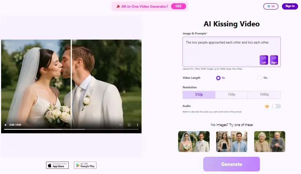Screen dimensions: 301x174
Task: Click the premium crown icon by Audio
Action: [267, 106]
